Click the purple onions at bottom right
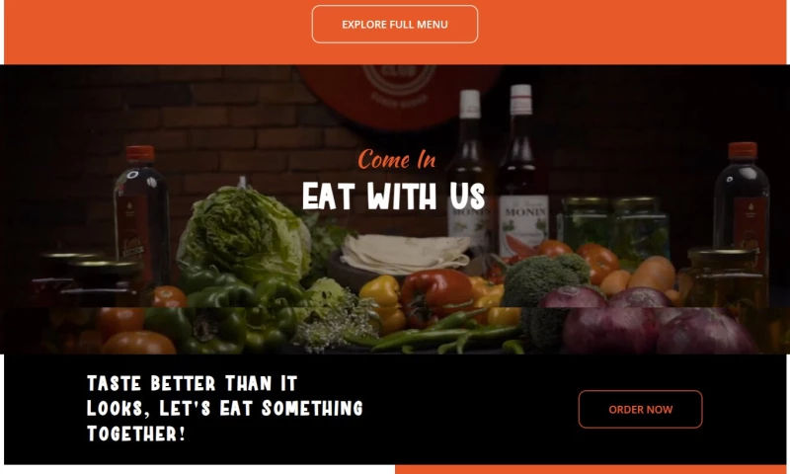This screenshot has height=474, width=790. 650,321
